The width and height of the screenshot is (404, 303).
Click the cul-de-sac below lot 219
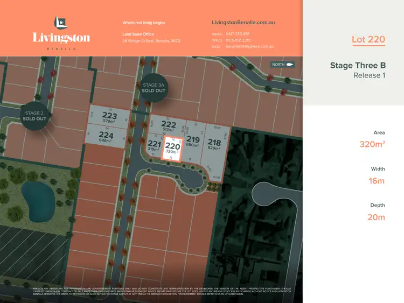click(x=191, y=177)
